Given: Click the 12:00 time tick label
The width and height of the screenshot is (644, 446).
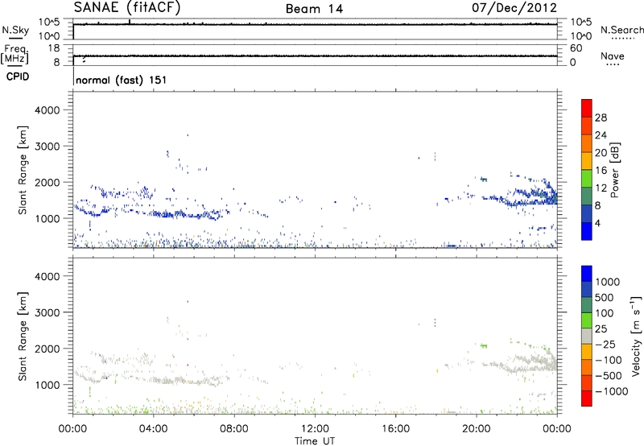Looking at the screenshot, I should pos(315,429).
